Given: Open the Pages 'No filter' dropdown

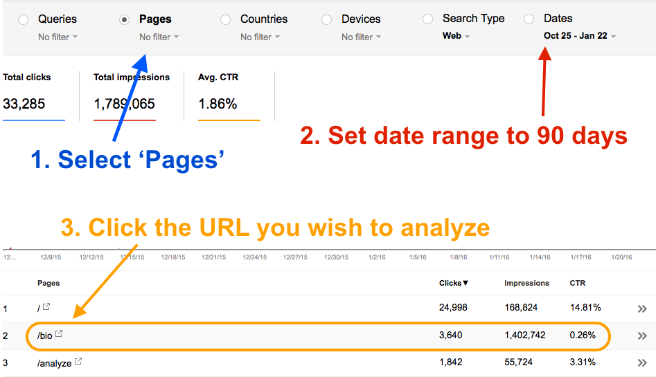Looking at the screenshot, I should 159,37.
